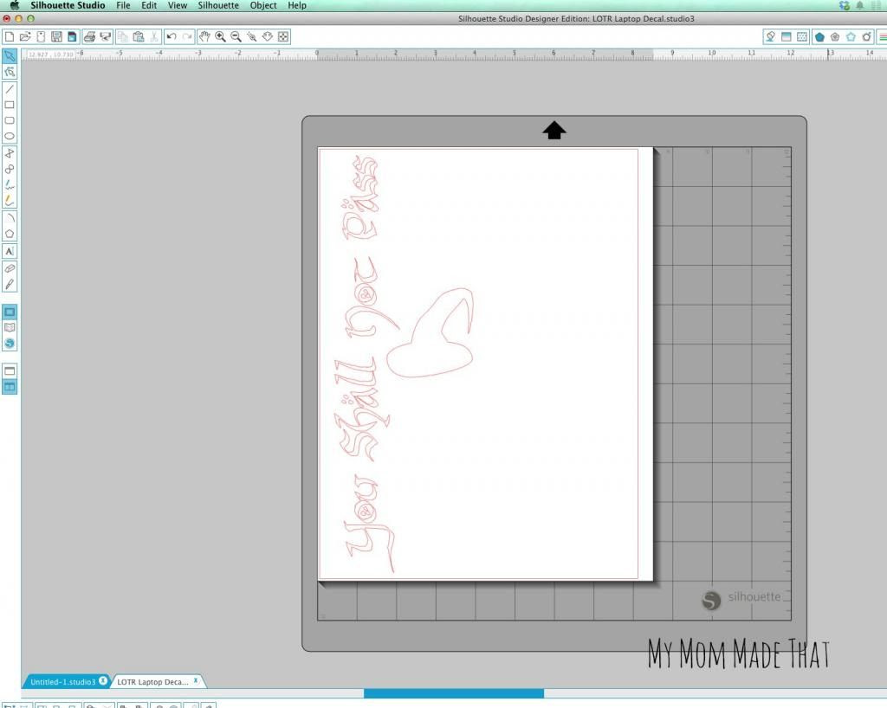Open the Fill Gradient panel
This screenshot has width=887, height=708.
786,36
